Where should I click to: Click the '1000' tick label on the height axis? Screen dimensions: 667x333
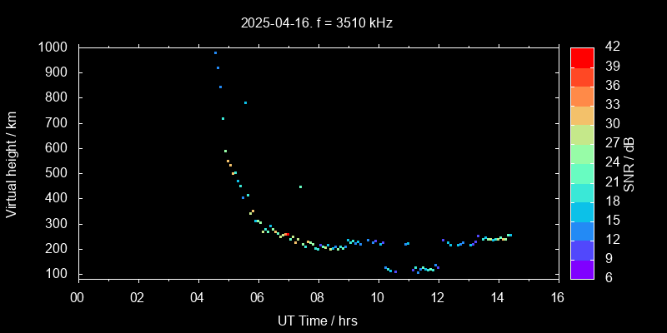pos(55,47)
